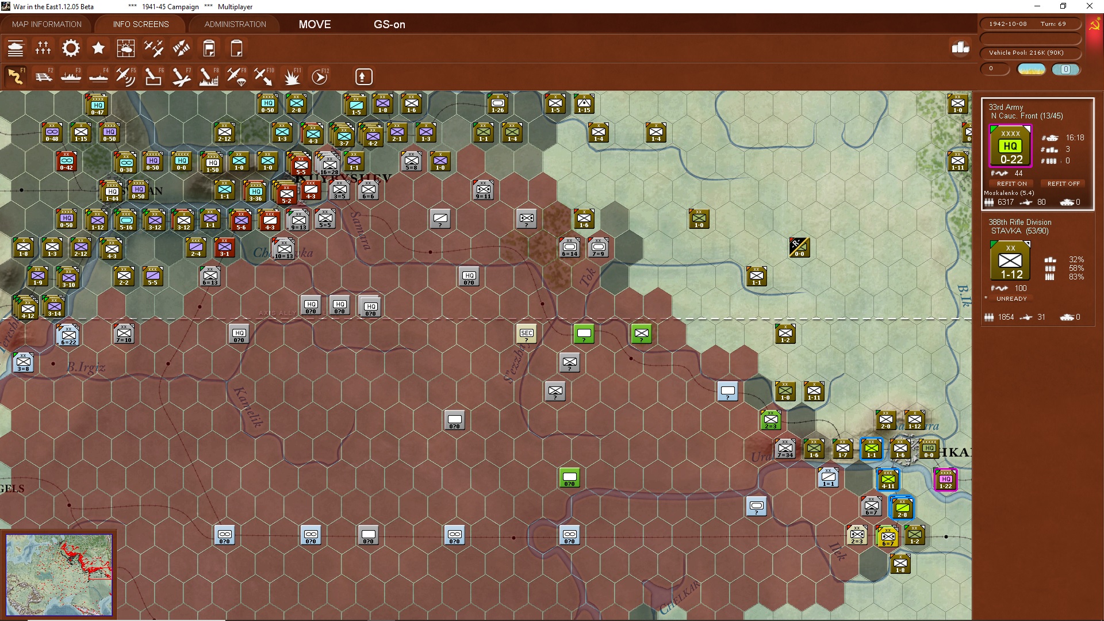Image resolution: width=1104 pixels, height=621 pixels.
Task: Open the weather map icon
Action: (x=126, y=48)
